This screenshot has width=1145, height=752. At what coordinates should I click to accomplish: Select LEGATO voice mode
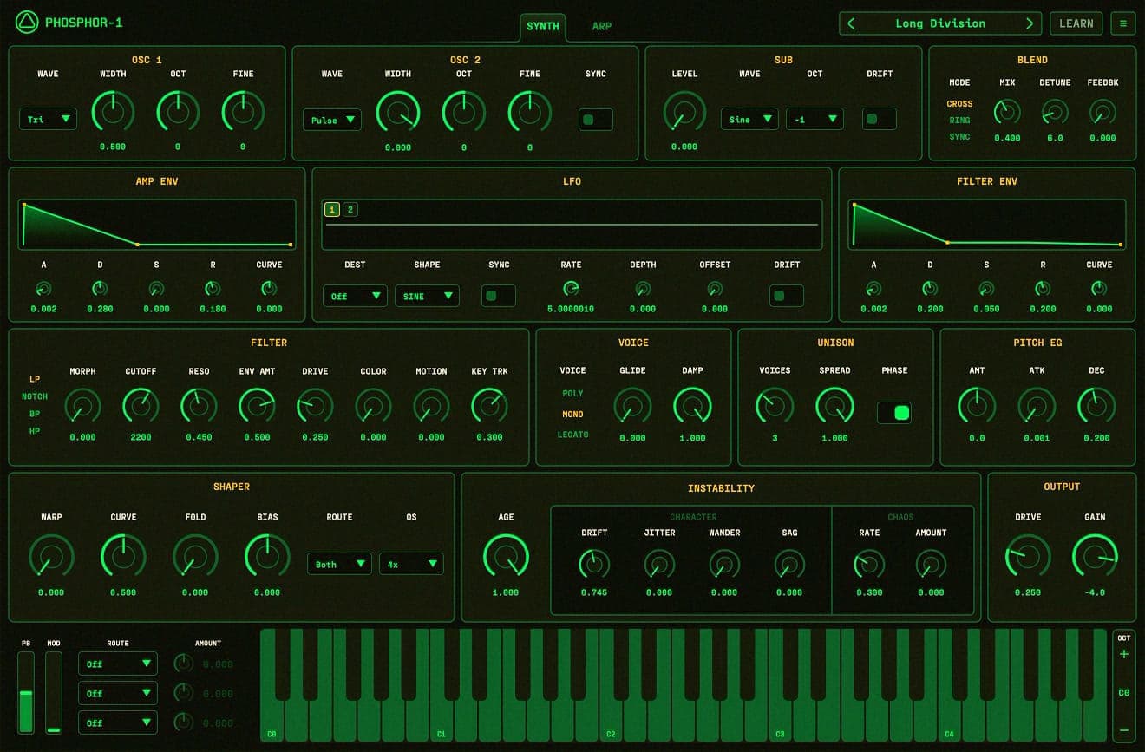tap(572, 435)
